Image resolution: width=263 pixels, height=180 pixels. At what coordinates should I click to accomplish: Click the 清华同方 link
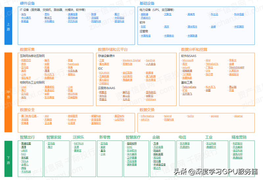(x=192, y=27)
